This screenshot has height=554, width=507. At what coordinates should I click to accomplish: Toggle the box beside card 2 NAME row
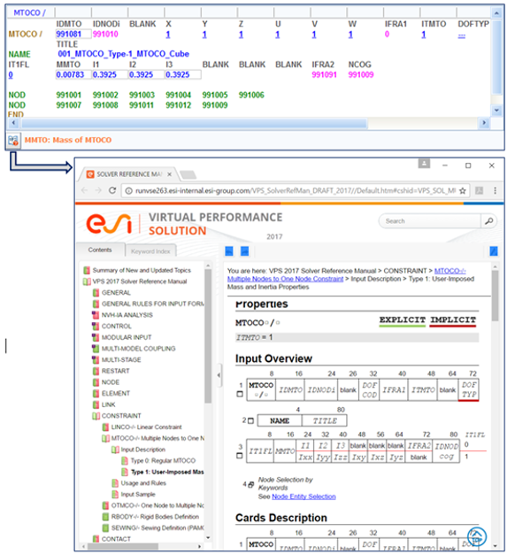(251, 420)
